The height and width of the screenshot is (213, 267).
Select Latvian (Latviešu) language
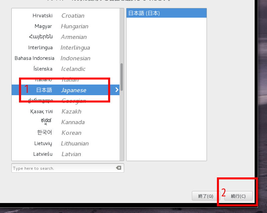coord(65,154)
